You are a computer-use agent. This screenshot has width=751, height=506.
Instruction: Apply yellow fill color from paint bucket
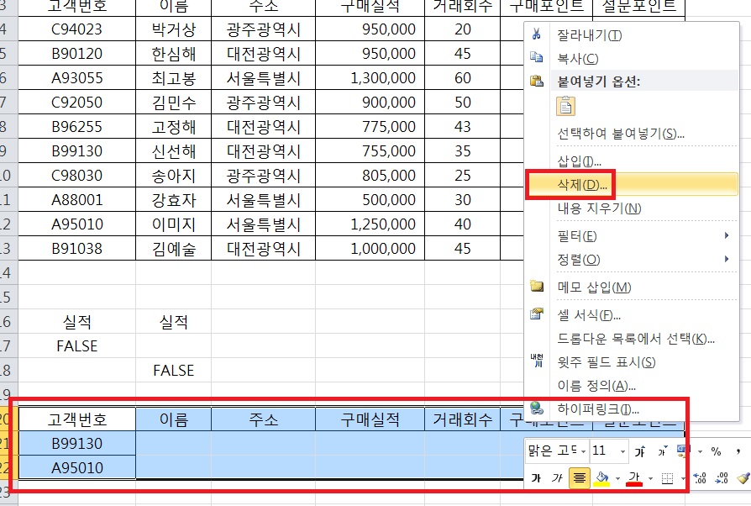[x=601, y=478]
